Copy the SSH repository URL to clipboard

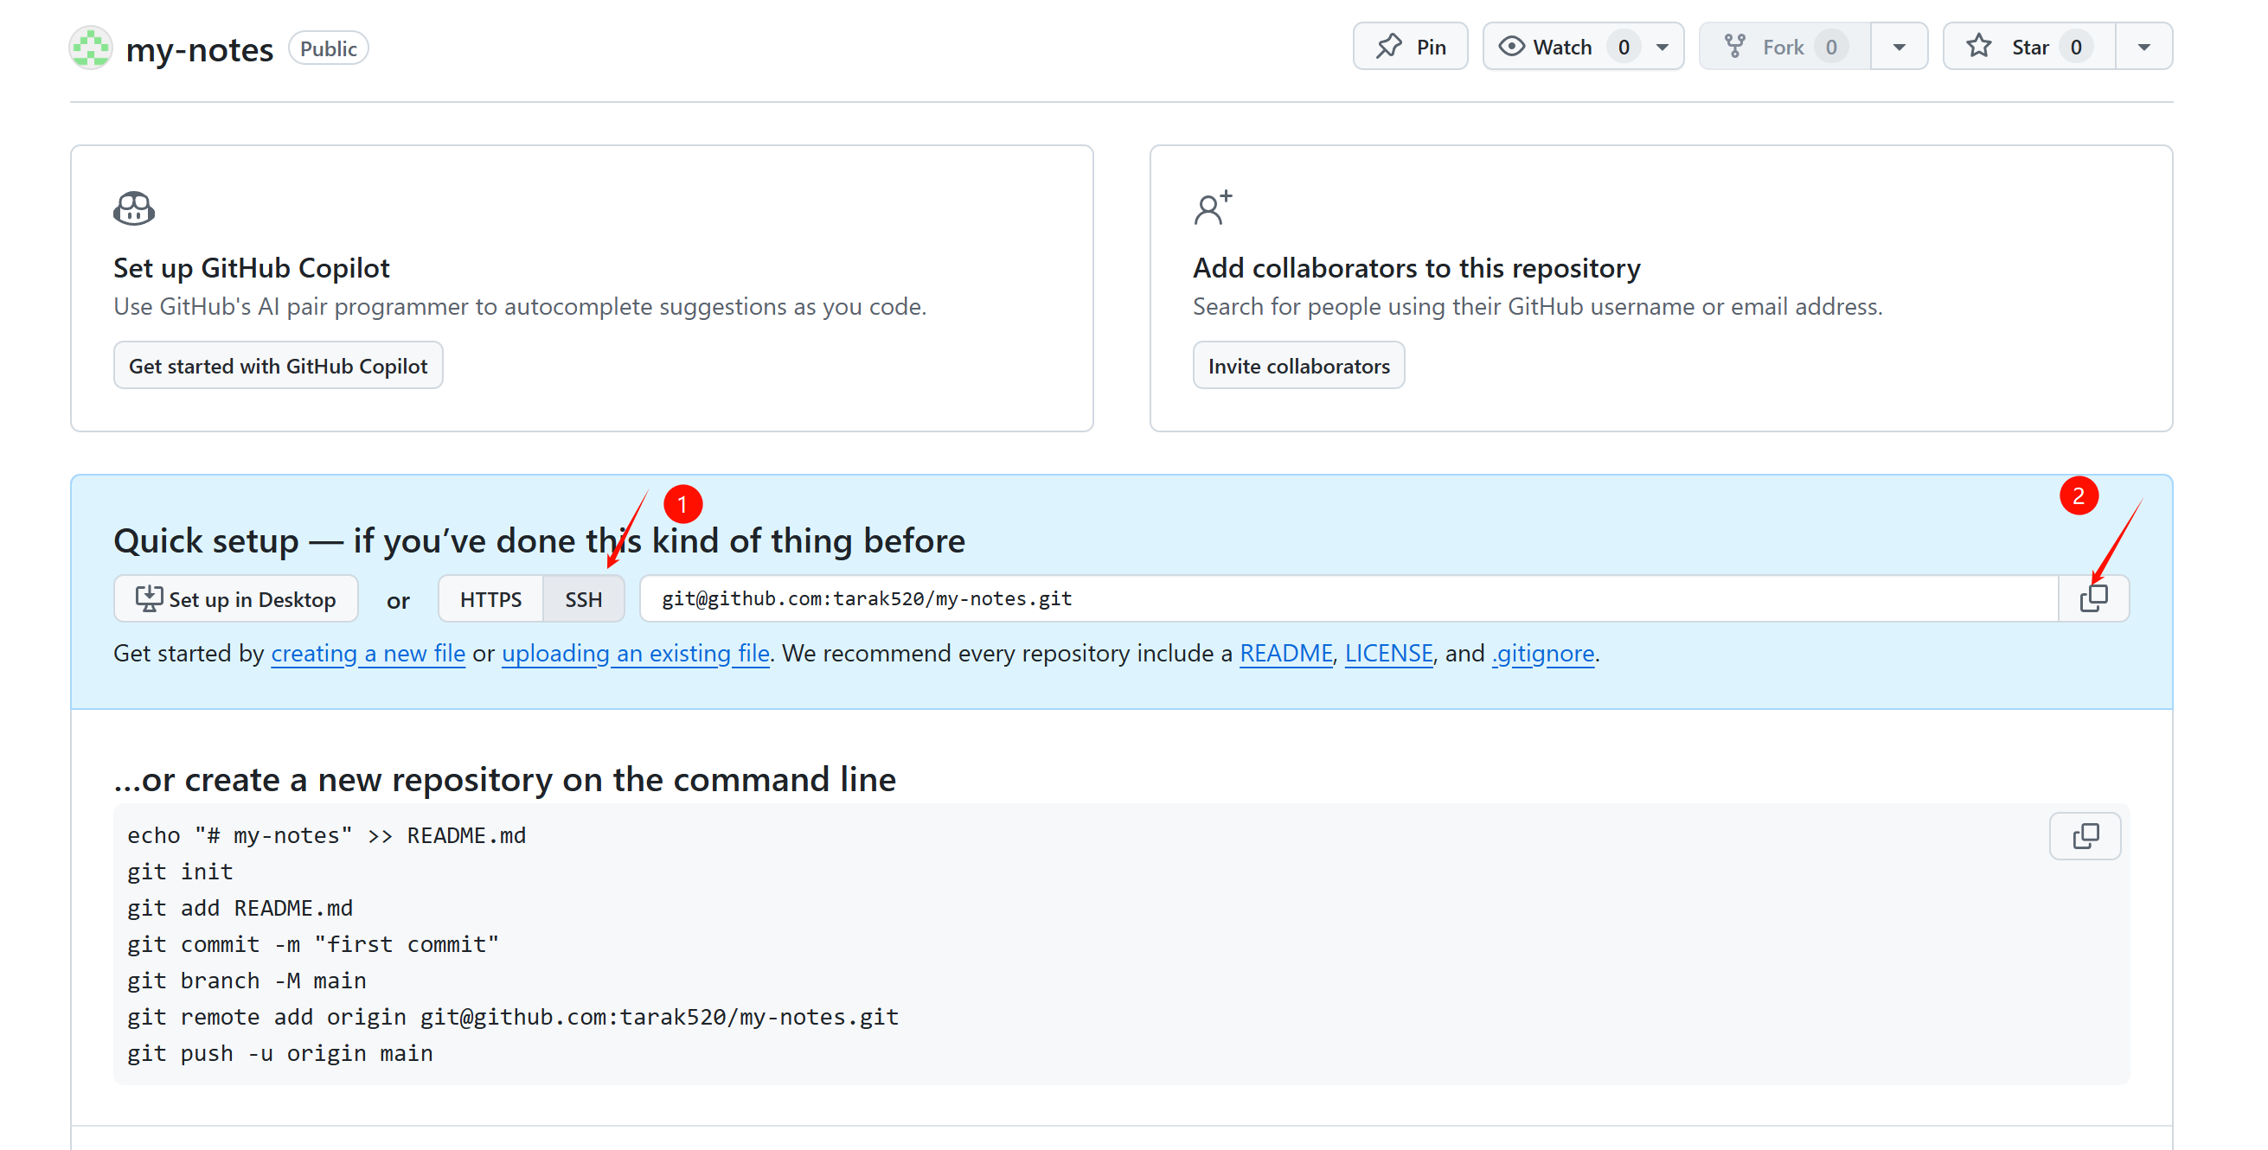click(2092, 598)
